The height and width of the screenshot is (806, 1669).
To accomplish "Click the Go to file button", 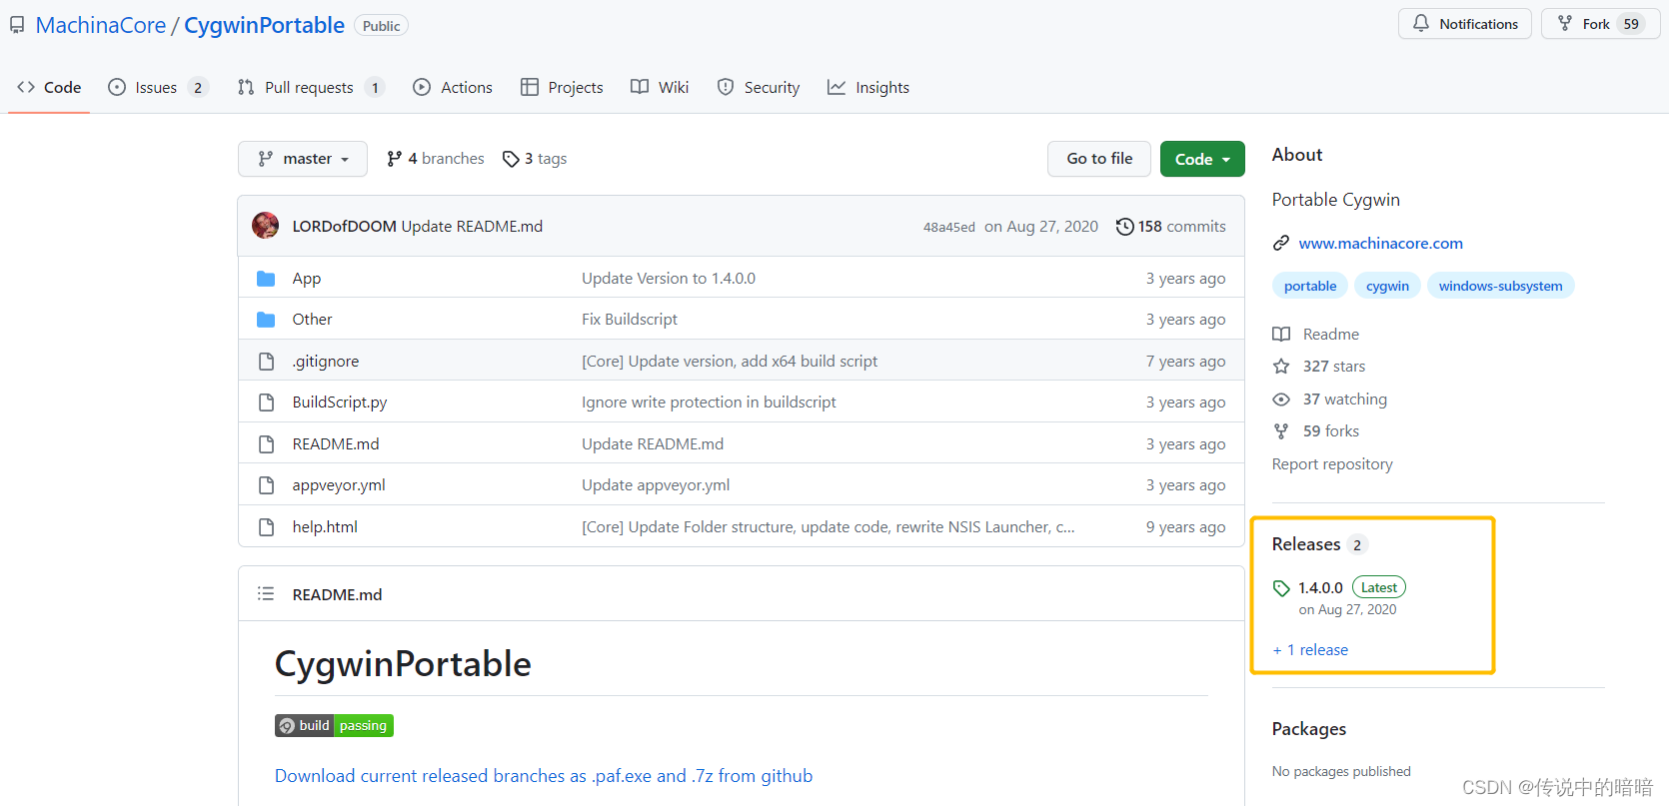I will tap(1099, 159).
